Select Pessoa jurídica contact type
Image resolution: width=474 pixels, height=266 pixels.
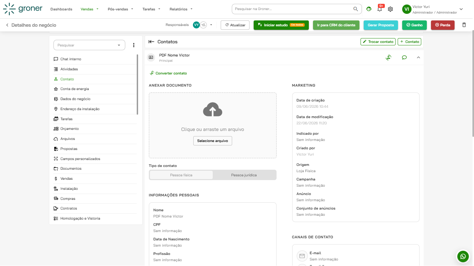244,175
